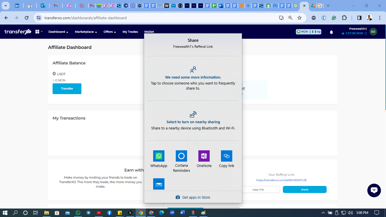Viewport: 386px width, 217px height.
Task: Open the tab search dropdown in Chrome
Action: (x=5, y=6)
